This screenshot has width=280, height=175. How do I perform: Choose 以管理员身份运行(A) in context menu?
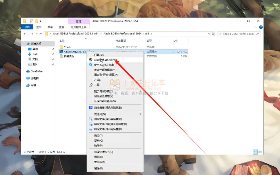tap(115, 60)
